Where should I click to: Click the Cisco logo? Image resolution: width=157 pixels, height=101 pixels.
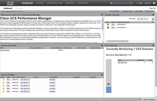pyautogui.click(x=10, y=3)
